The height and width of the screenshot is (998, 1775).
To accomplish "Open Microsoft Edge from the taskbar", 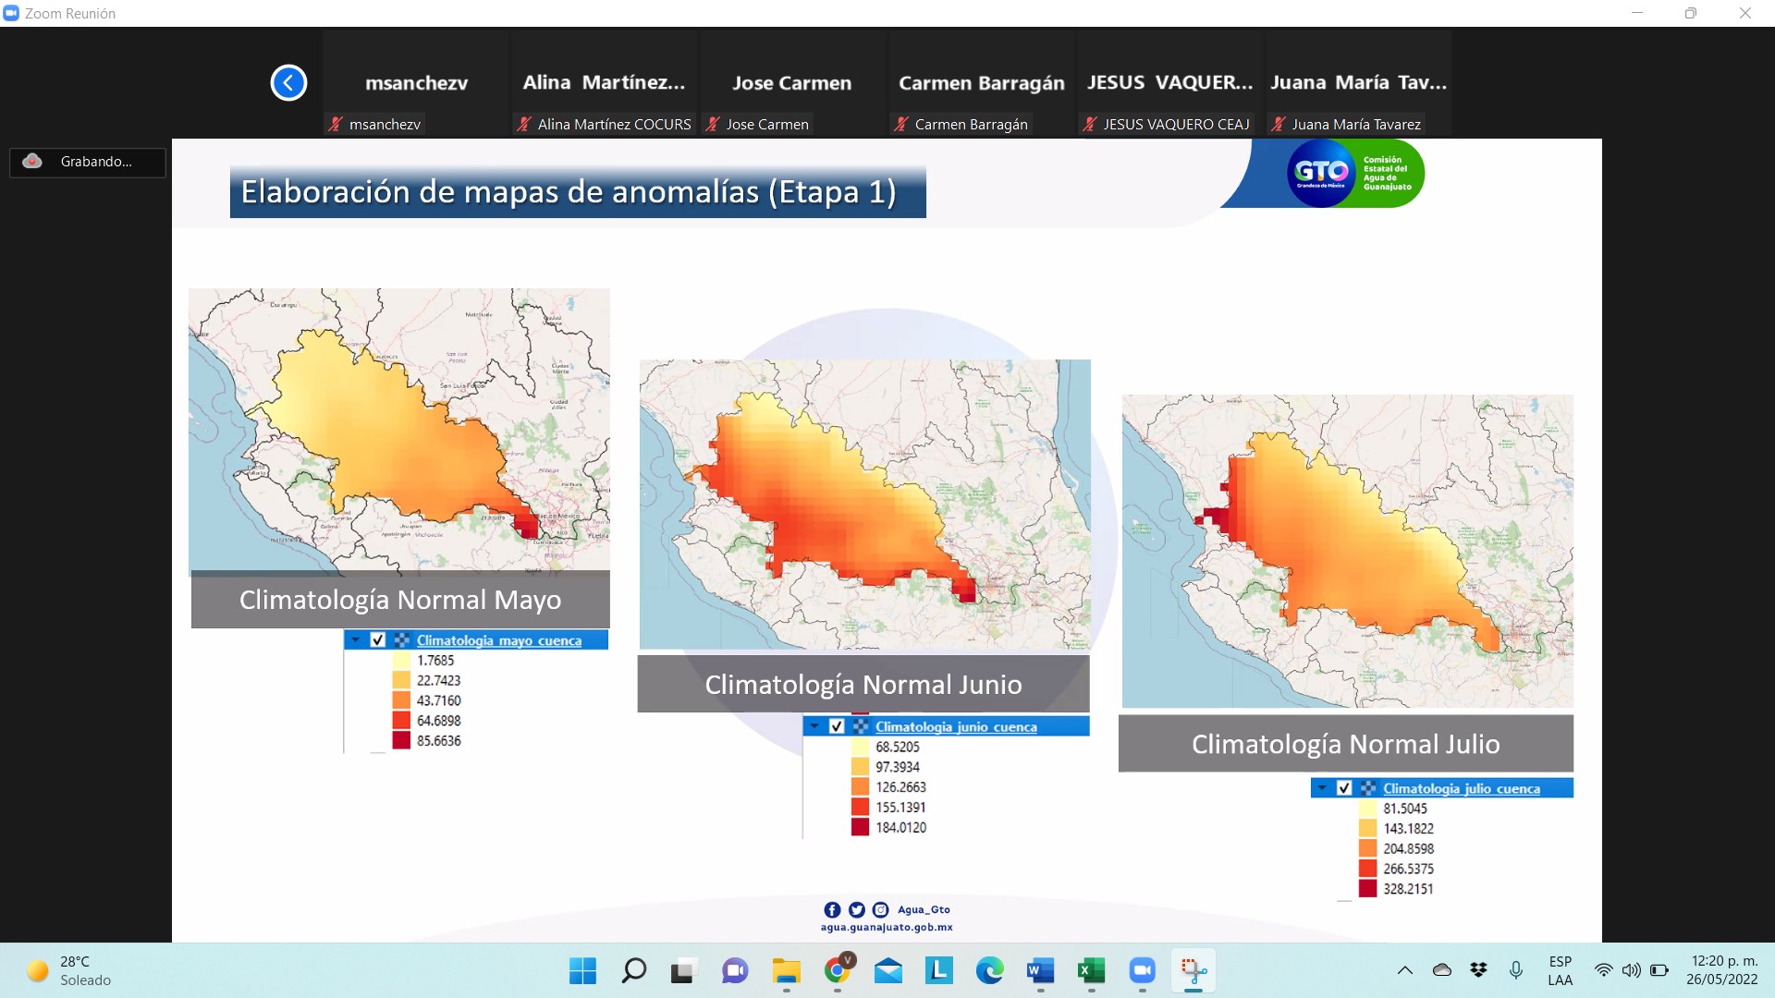I will (989, 970).
